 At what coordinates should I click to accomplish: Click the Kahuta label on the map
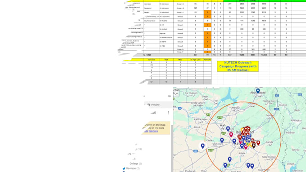(269, 142)
